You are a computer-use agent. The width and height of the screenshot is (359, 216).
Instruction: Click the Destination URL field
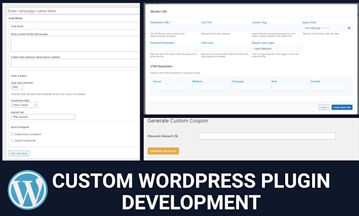(x=175, y=28)
